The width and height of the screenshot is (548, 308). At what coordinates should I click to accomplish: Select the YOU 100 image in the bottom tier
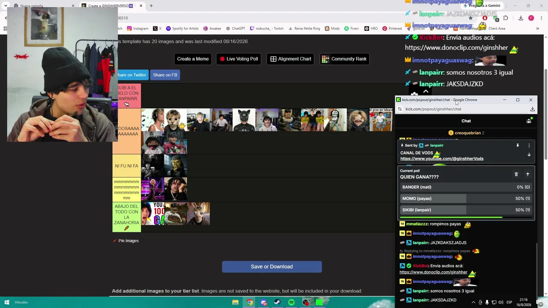(153, 214)
